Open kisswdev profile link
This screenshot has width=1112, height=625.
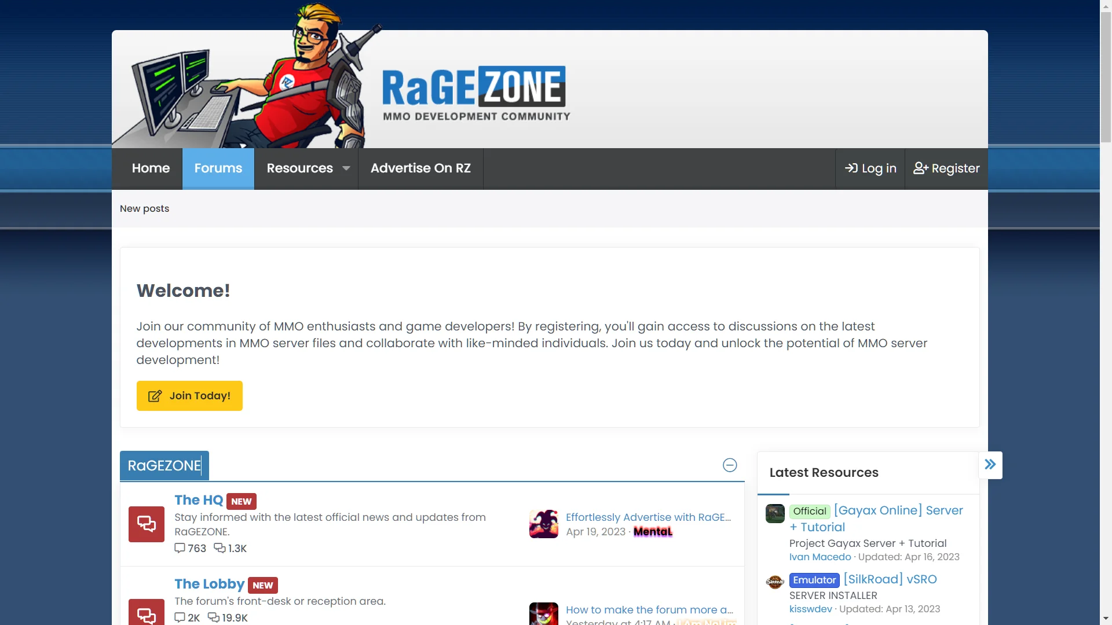coord(810,609)
